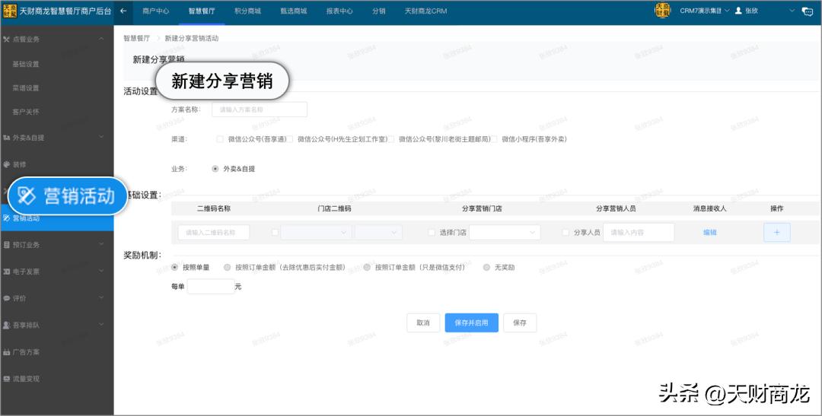Click the 电子发票 sidebar icon
822x416 pixels.
7,272
